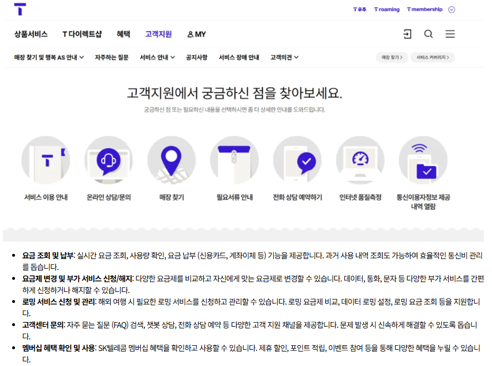Click 멤버십 혜택 확인 및 사용 heading
The width and height of the screenshot is (492, 366).
[59, 348]
